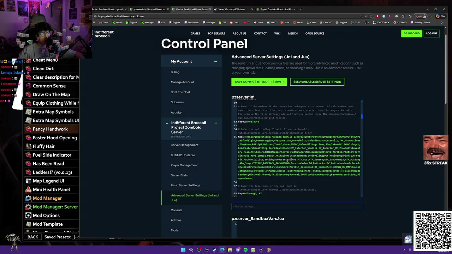Click Mini Health Panel icon in mod list
Image resolution: width=452 pixels, height=254 pixels.
28,189
